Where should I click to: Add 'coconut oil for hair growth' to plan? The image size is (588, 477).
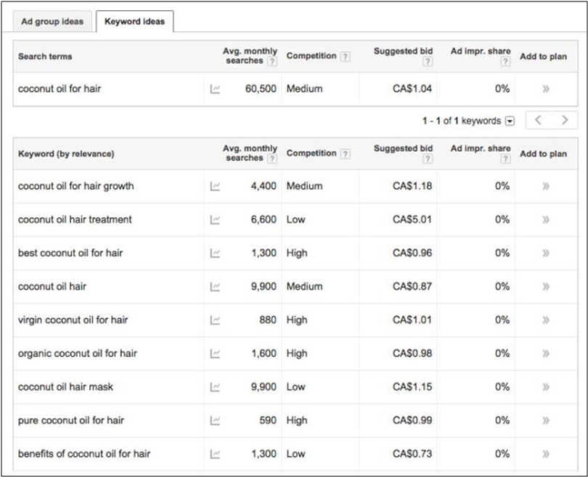pyautogui.click(x=545, y=186)
